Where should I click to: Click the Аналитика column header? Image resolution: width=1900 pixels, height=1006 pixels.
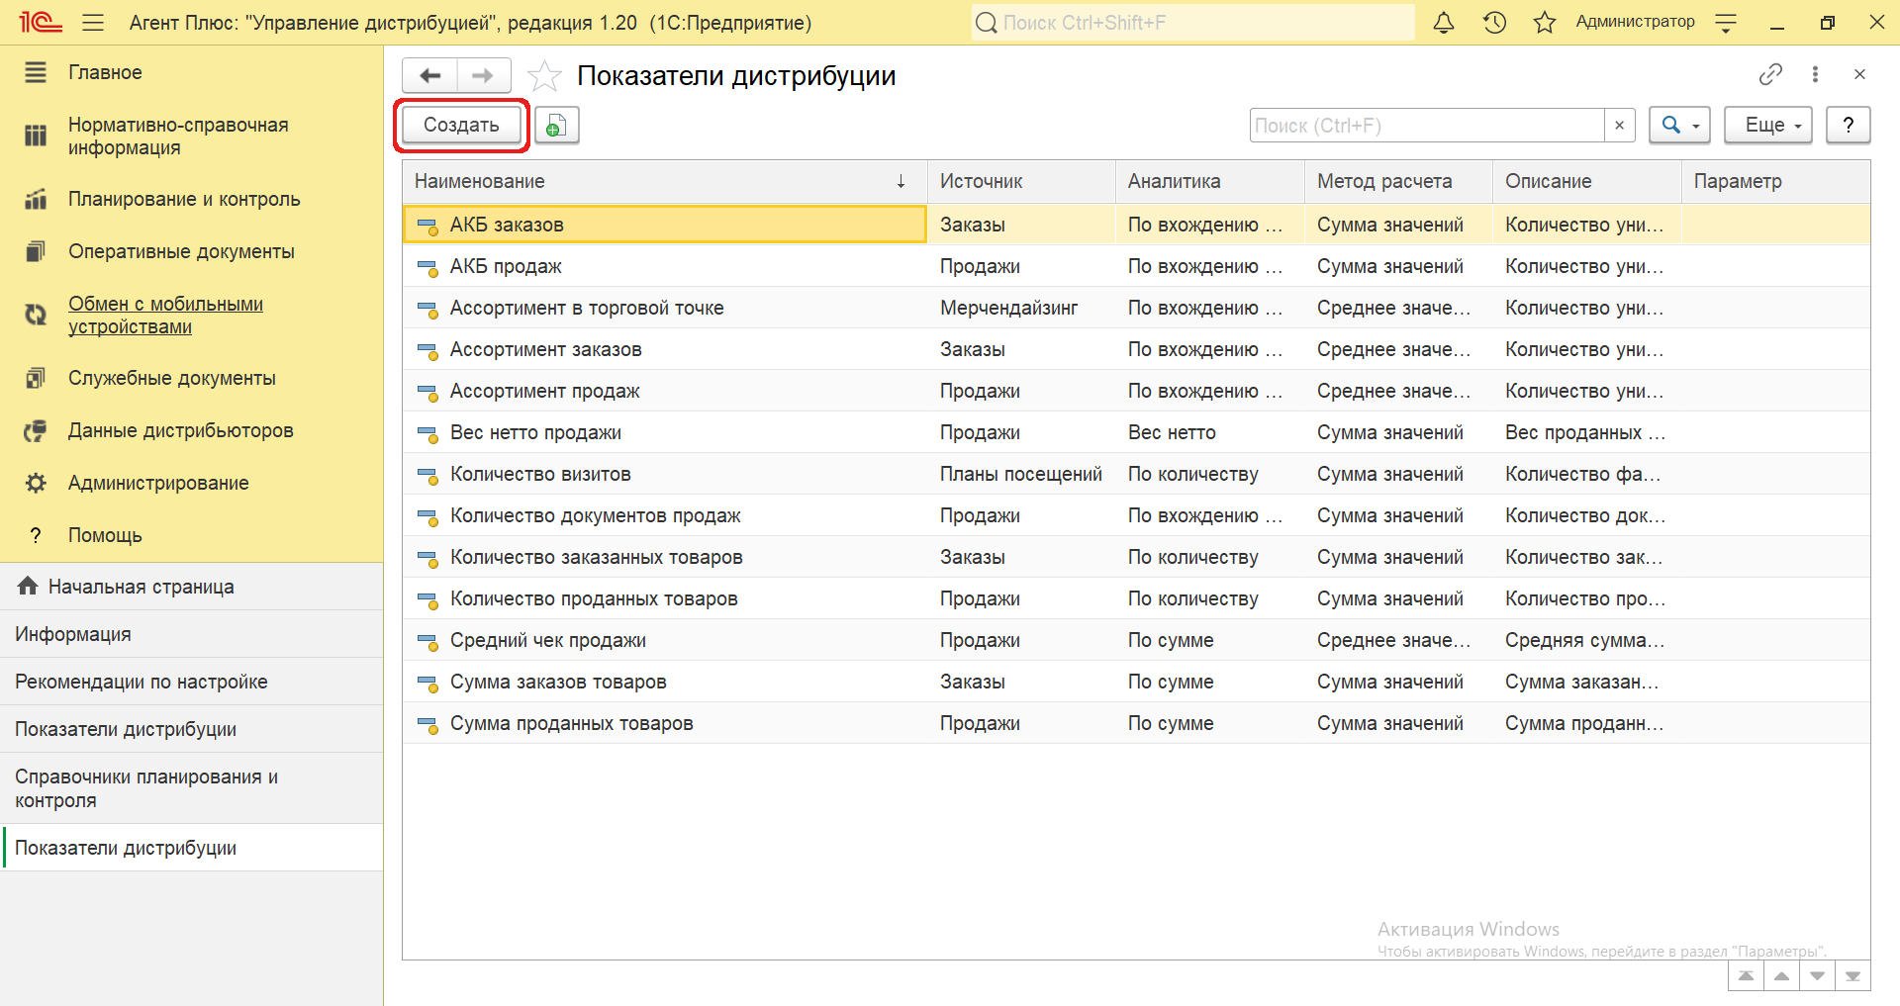[x=1210, y=181]
